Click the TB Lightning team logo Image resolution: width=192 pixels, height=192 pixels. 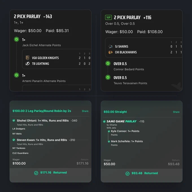pyautogui.click(x=27, y=64)
